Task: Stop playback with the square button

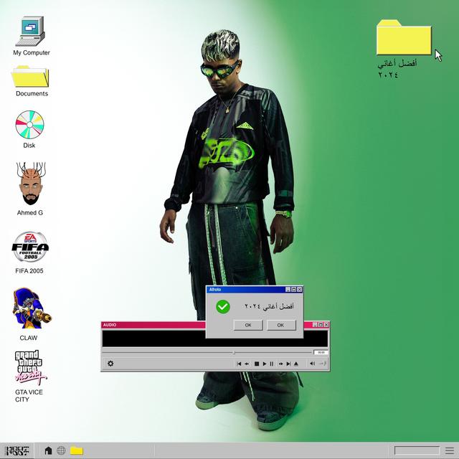Action: (x=256, y=364)
